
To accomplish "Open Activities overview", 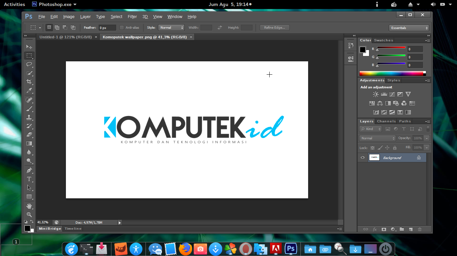I will click(14, 4).
